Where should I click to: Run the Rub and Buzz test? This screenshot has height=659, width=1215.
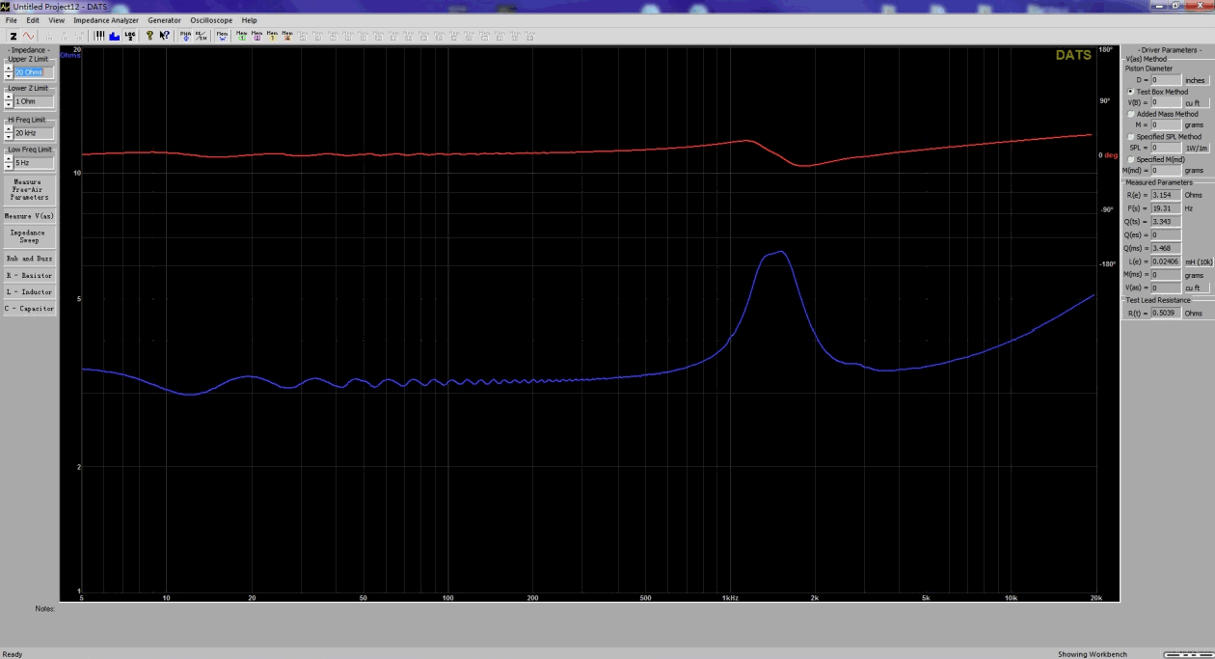29,259
